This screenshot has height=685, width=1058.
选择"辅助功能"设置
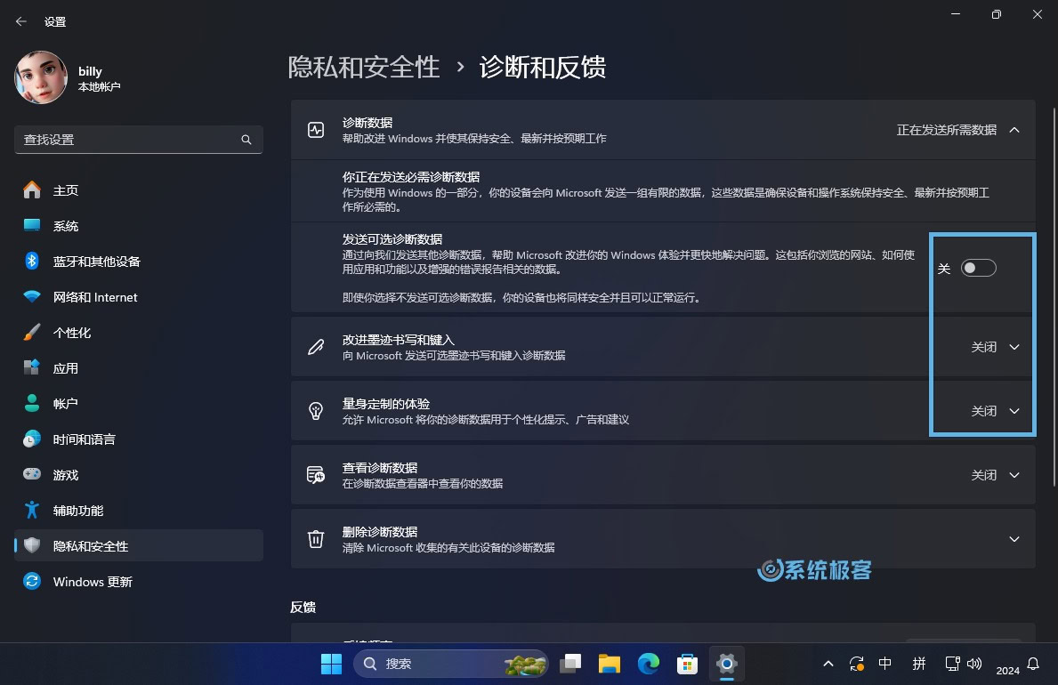click(x=77, y=510)
